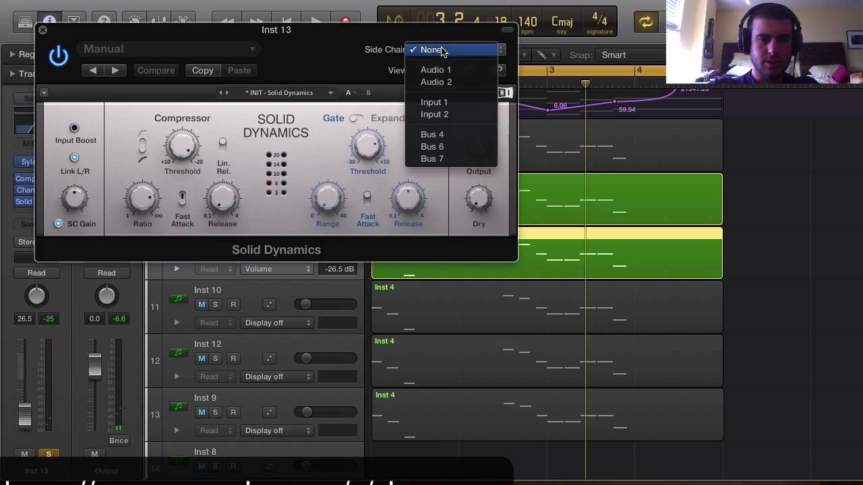Toggle the yellow Cycle mode button
This screenshot has width=863, height=485.
pos(646,22)
